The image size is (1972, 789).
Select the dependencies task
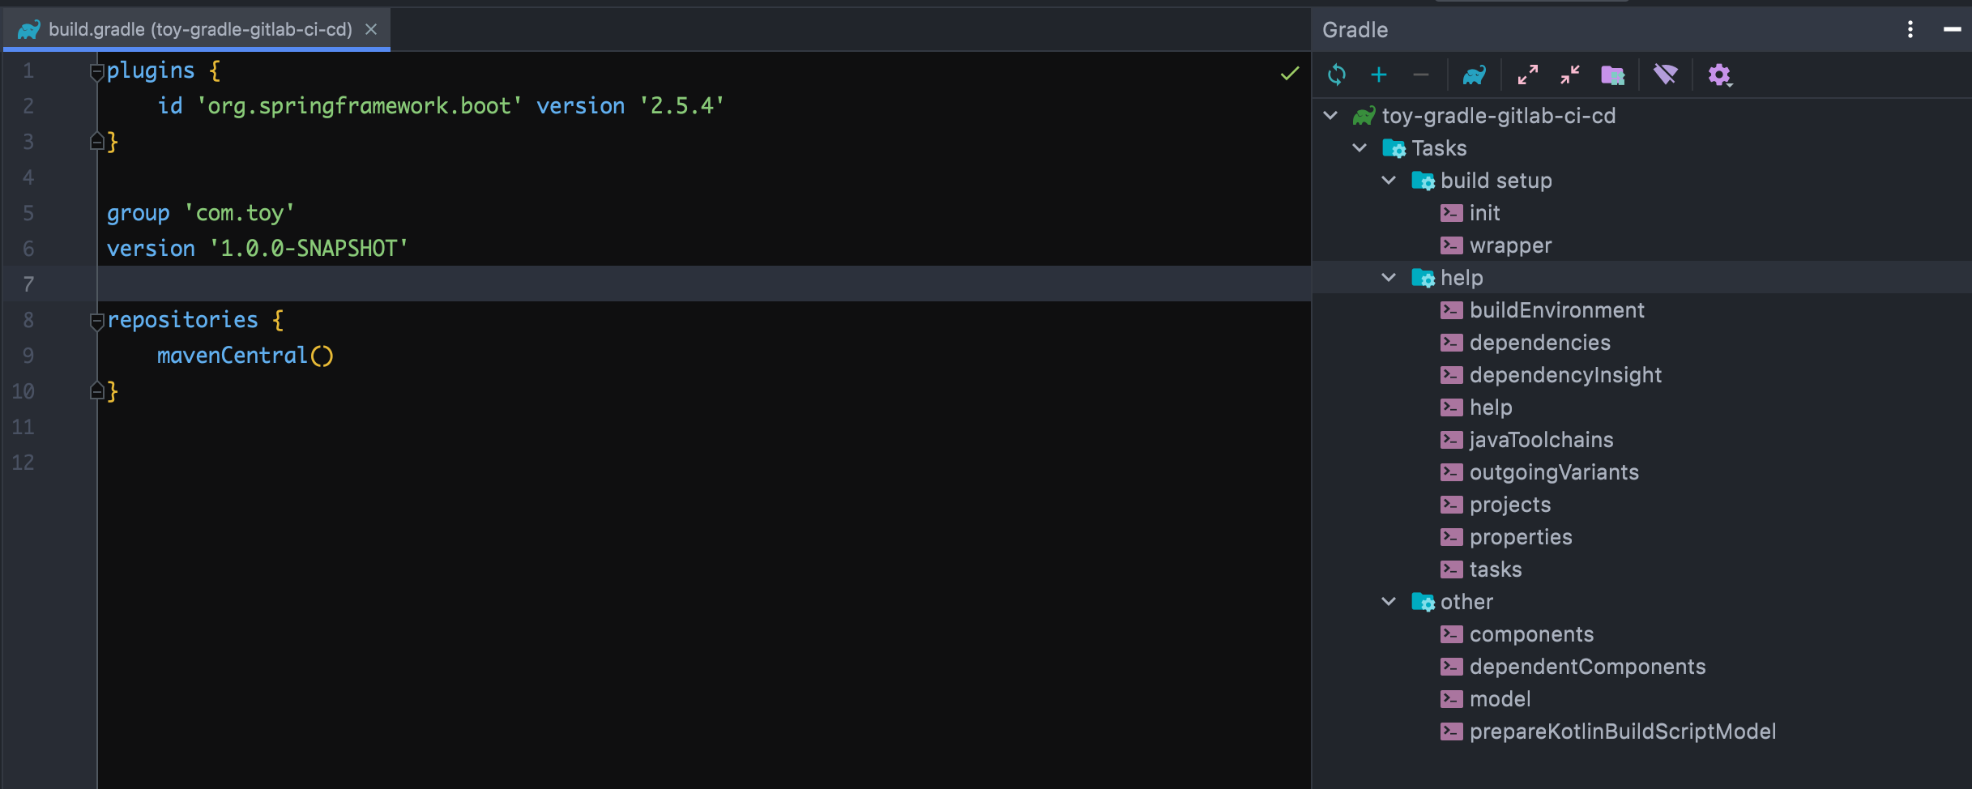[x=1539, y=343]
